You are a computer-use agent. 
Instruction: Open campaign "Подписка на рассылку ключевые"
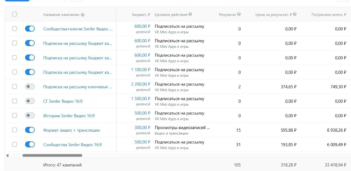pos(78,87)
